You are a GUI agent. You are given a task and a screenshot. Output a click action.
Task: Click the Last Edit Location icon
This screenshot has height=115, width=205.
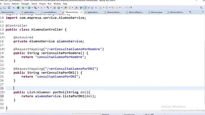(113, 8)
